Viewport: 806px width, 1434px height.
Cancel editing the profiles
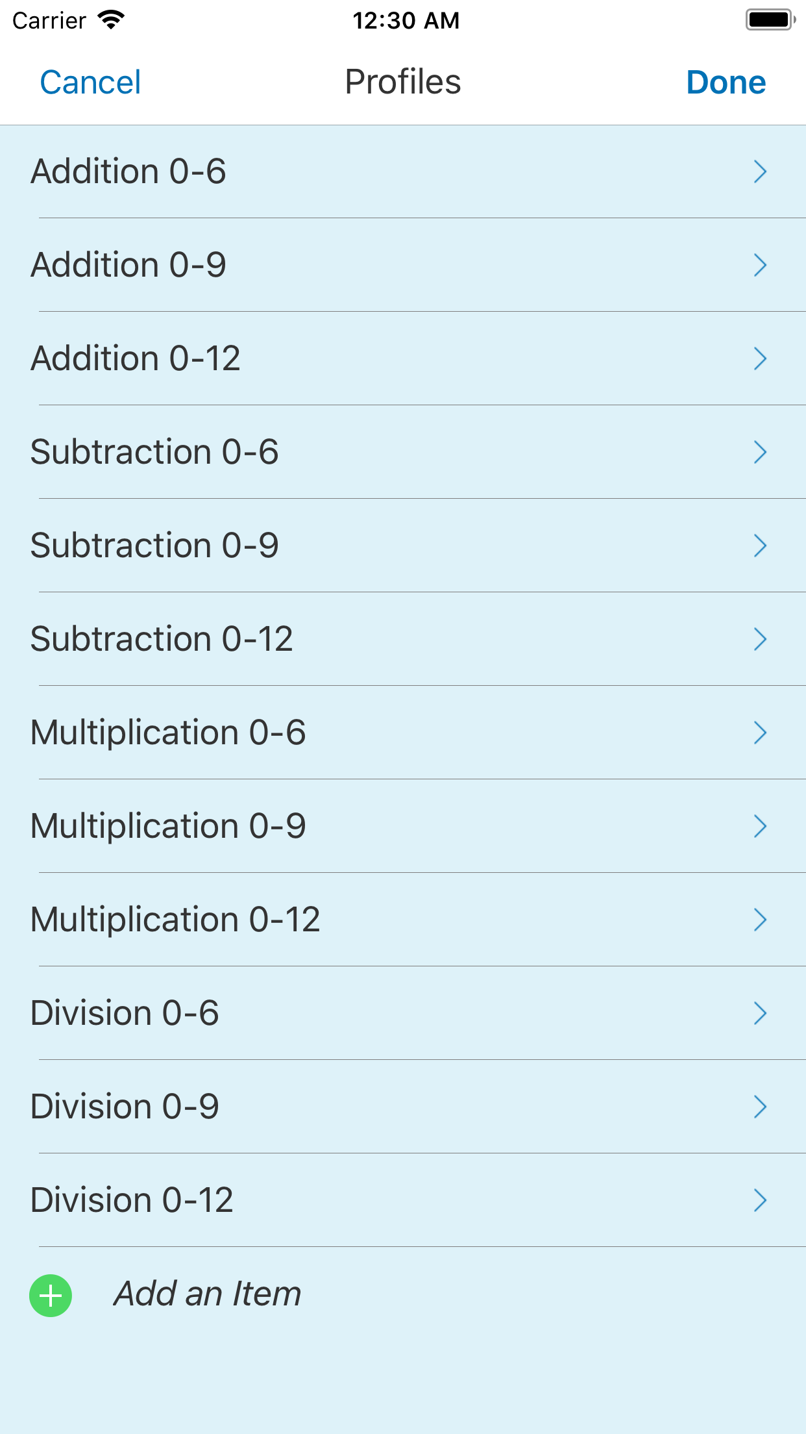point(90,82)
